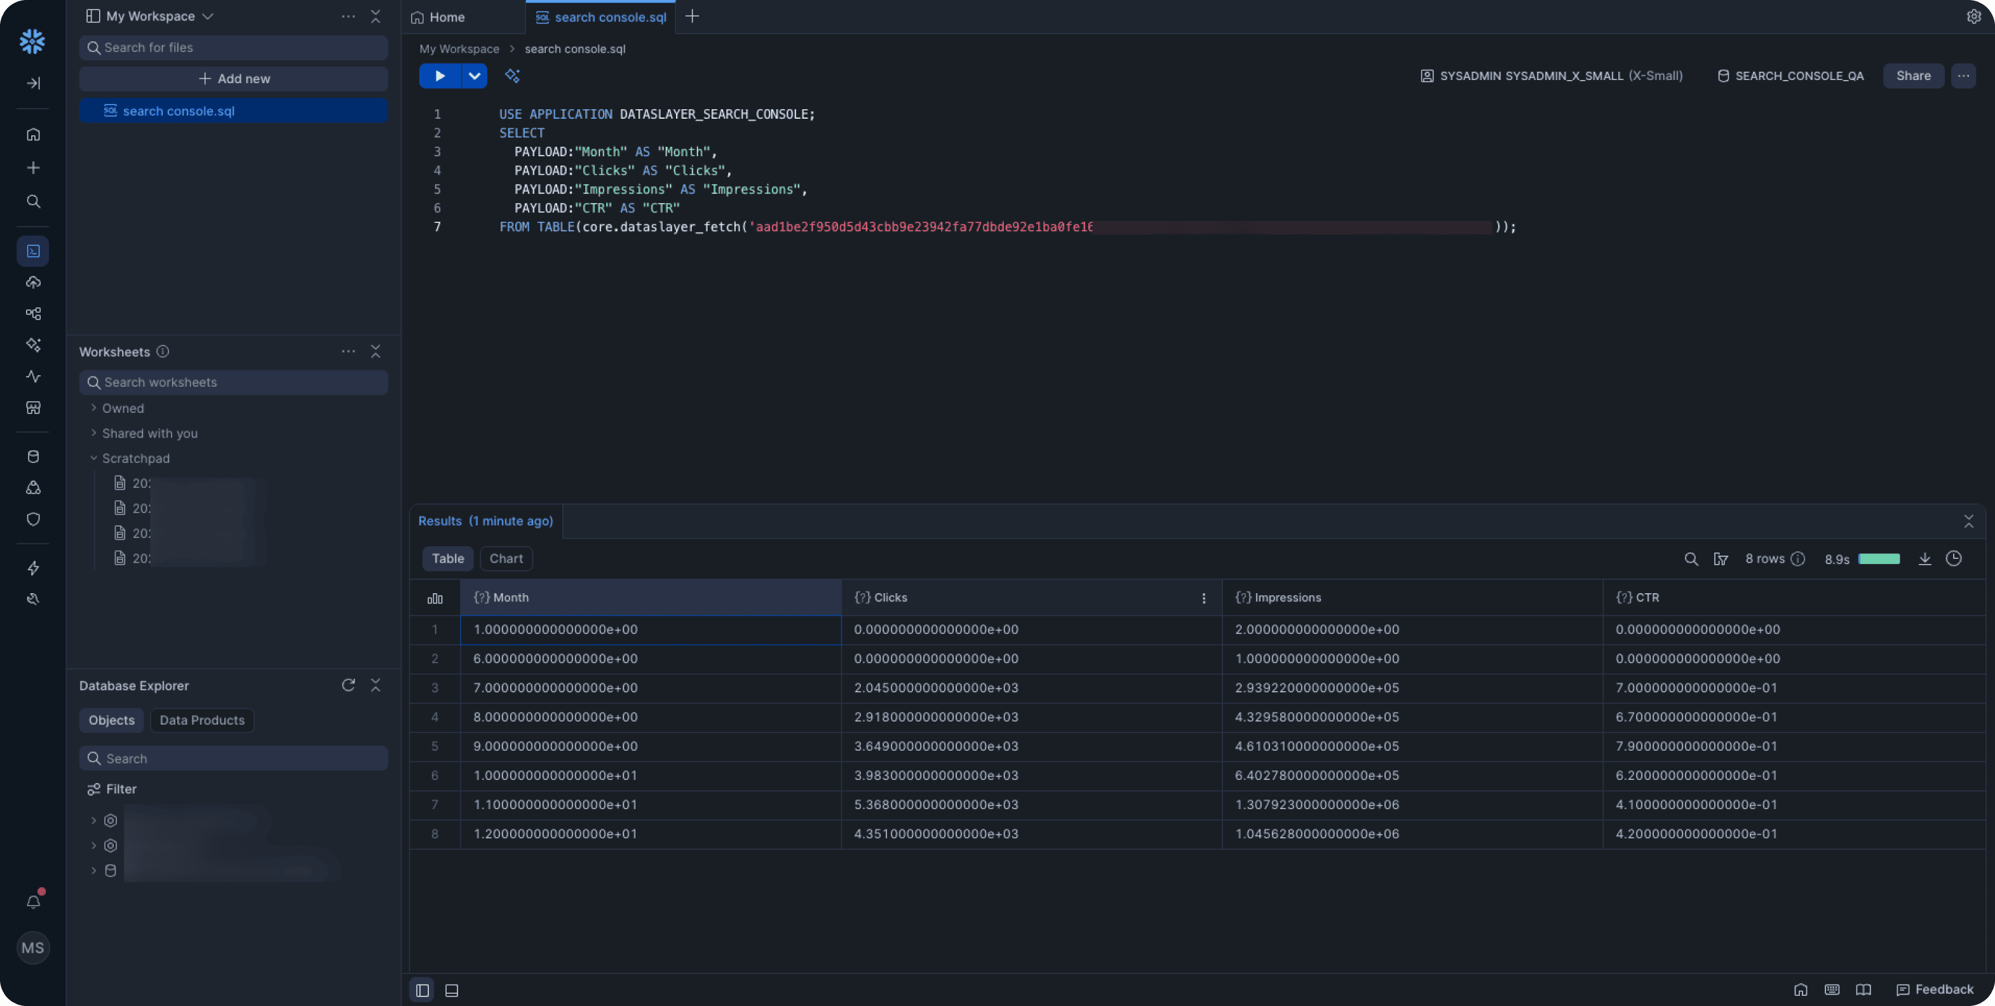The height and width of the screenshot is (1006, 1995).
Task: Download the query results
Action: pos(1924,558)
